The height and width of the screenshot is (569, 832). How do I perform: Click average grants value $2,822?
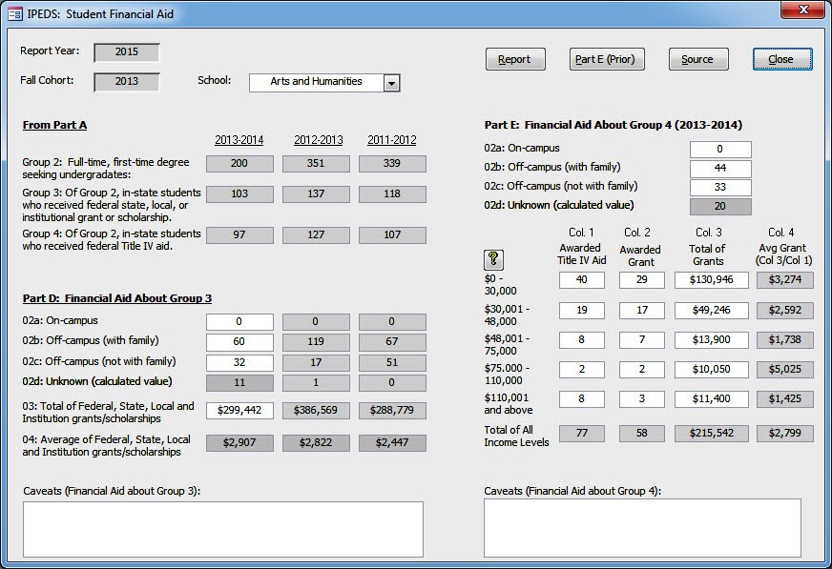click(316, 443)
